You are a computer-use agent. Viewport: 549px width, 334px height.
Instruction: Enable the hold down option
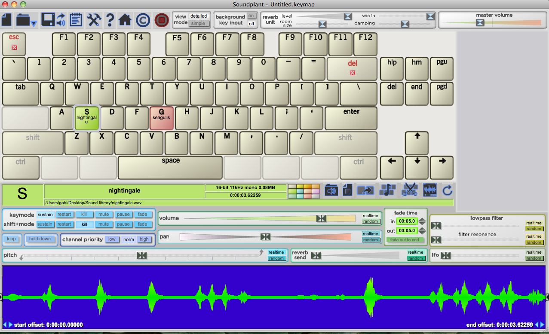(40, 239)
